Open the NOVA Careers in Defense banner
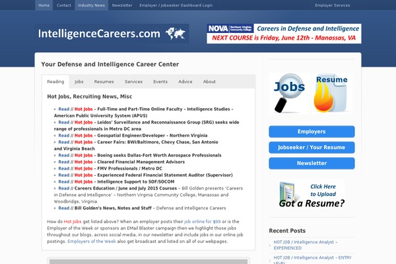396x264 pixels. pyautogui.click(x=284, y=34)
